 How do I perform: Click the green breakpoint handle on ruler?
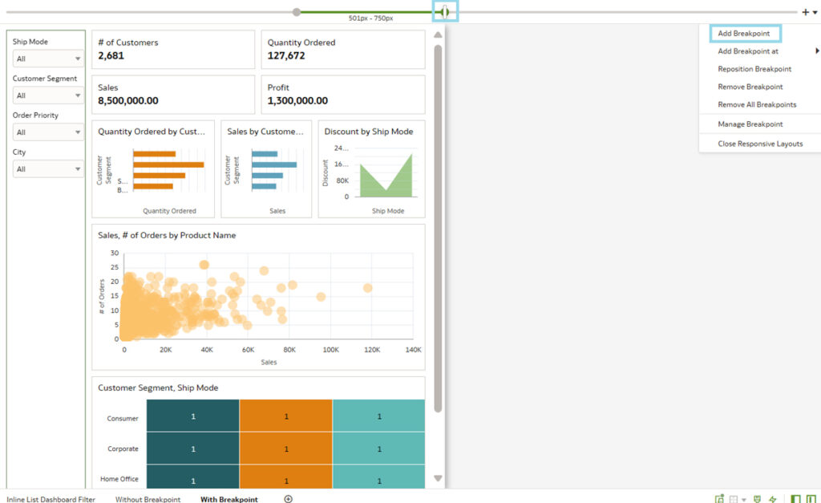pos(445,12)
